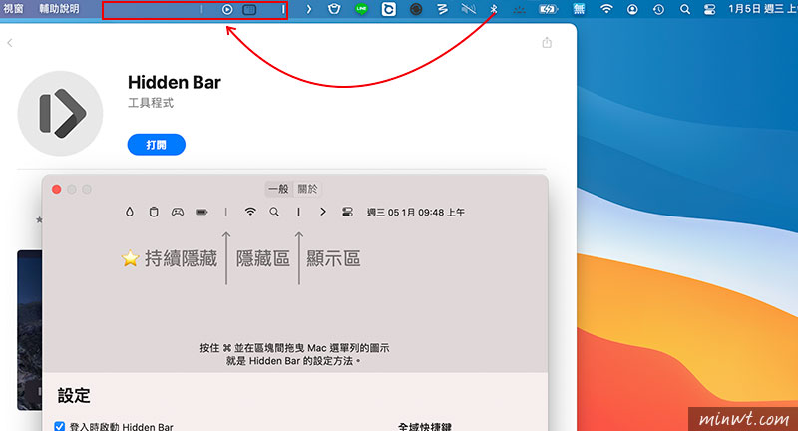Image resolution: width=798 pixels, height=431 pixels.
Task: Close the Hidden Bar preferences window
Action: (57, 190)
